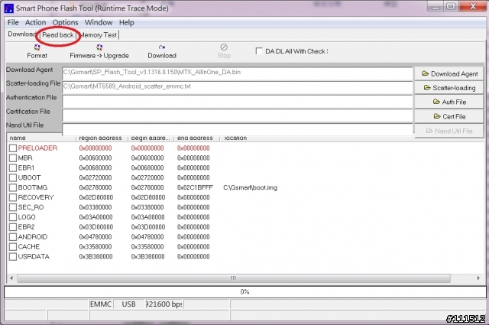Tick the USRDATA partition checkbox

pyautogui.click(x=13, y=257)
